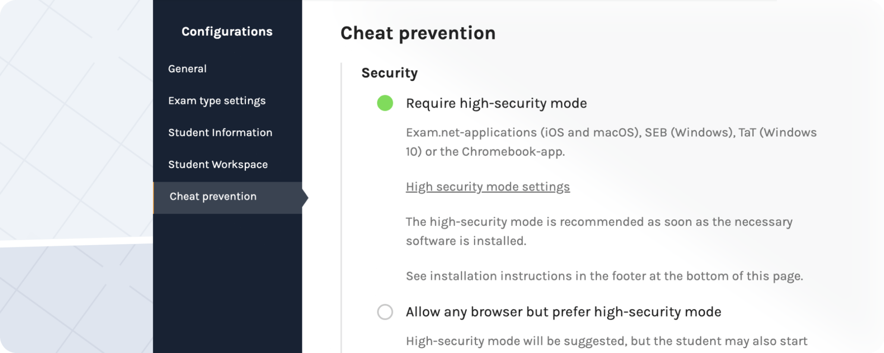Click the Configurations heading

click(227, 31)
